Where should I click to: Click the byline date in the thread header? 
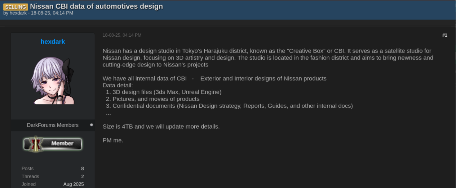[x=52, y=13]
